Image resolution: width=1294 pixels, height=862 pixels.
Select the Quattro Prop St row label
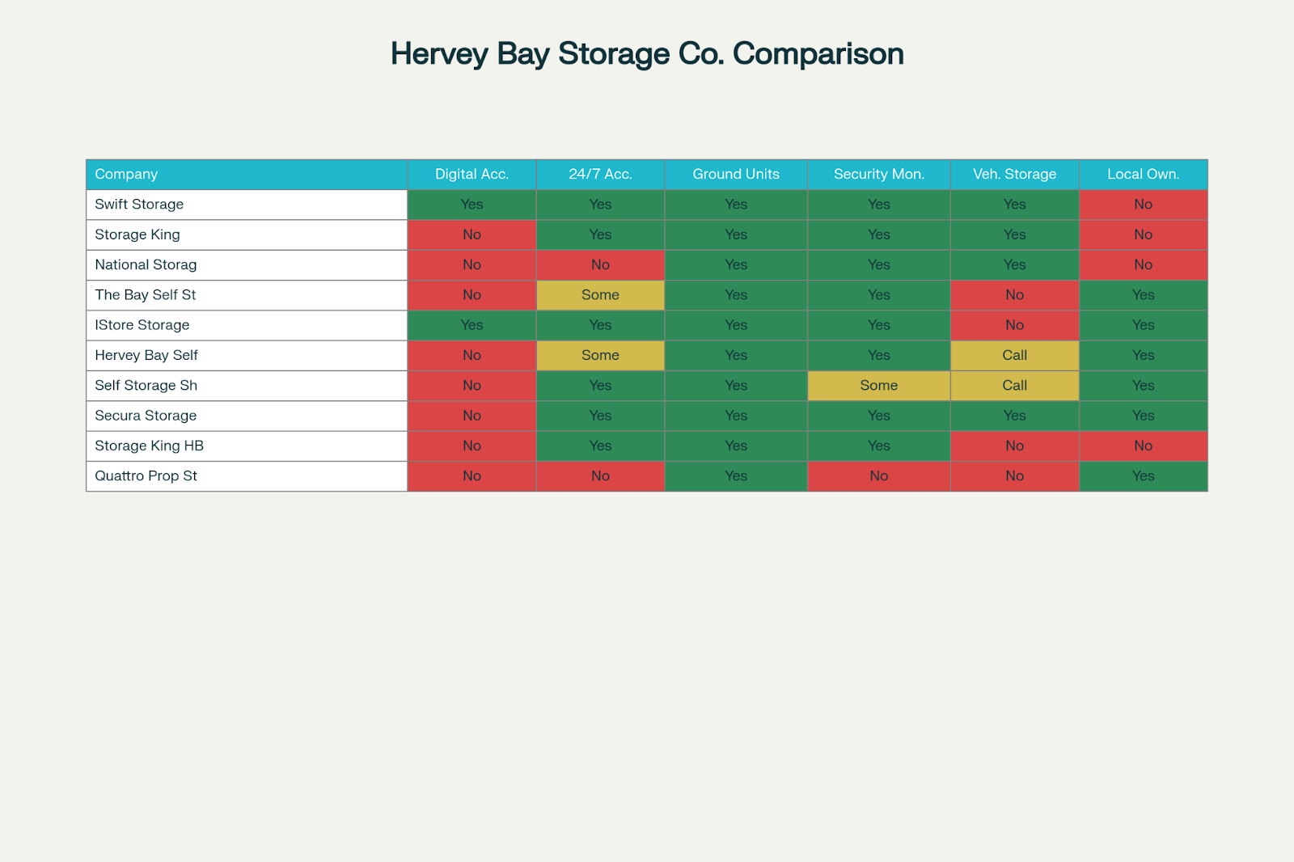[146, 476]
